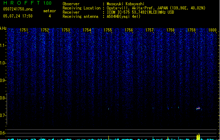Click the meteor count value 4
This screenshot has width=220, height=140.
coord(50,16)
